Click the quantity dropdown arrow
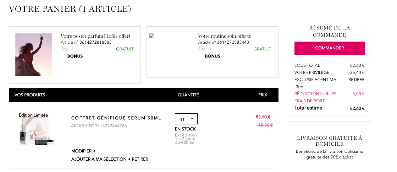 coord(192,119)
